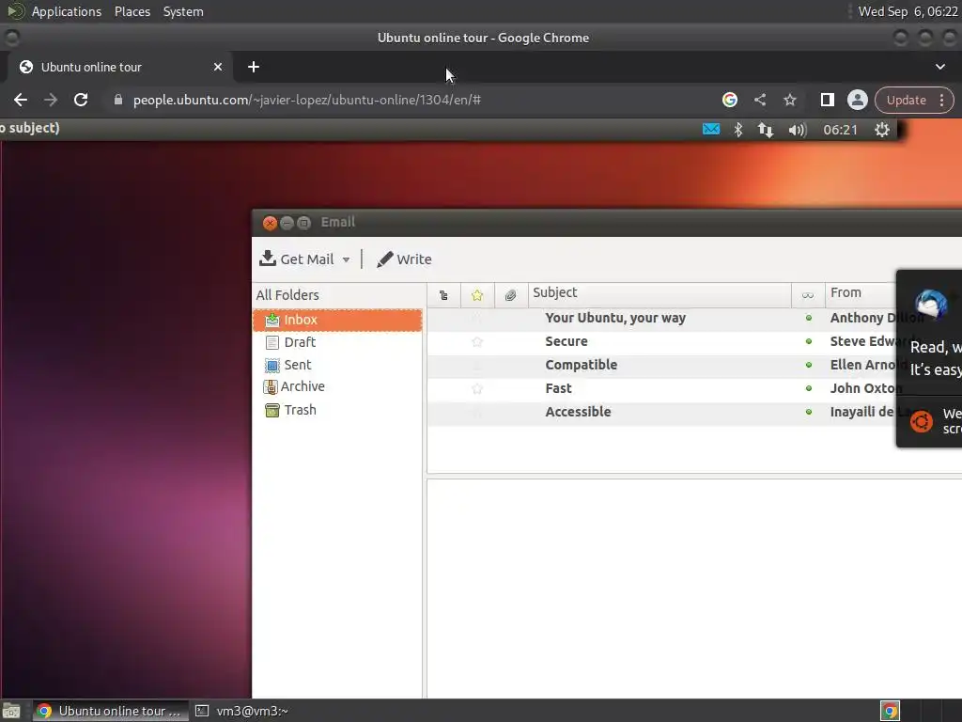Click the thread column header icon
Screen dimensions: 962x722
[443, 295]
